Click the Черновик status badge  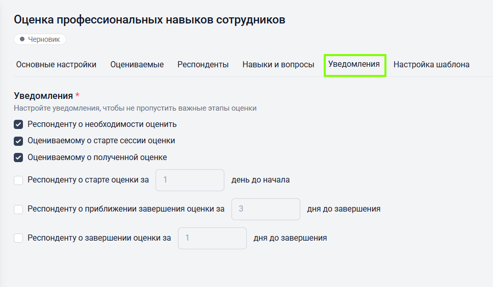[x=40, y=39]
